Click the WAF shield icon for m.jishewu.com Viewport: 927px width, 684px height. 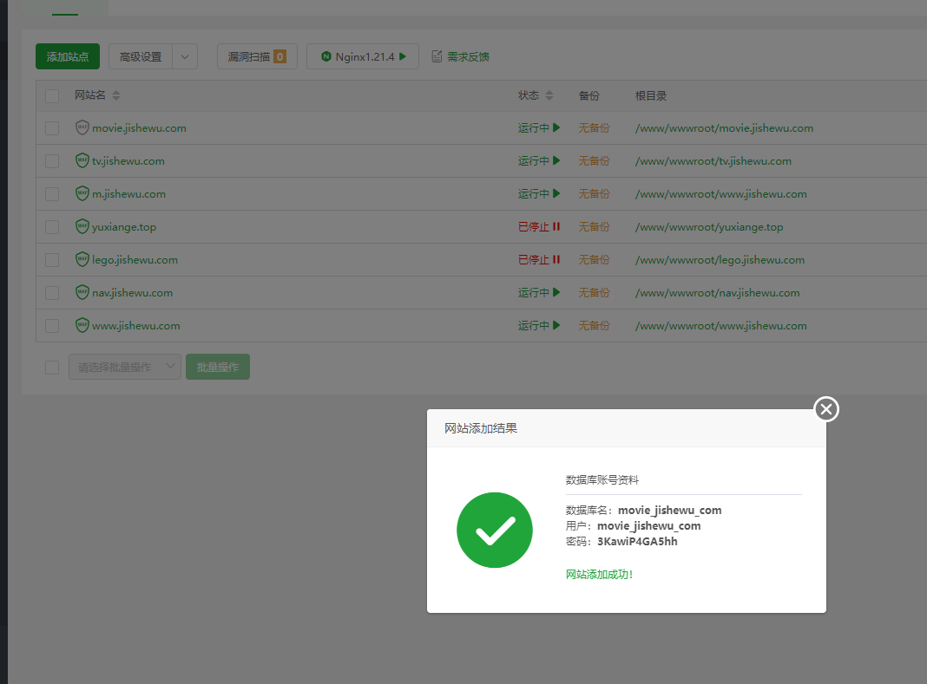(x=82, y=193)
